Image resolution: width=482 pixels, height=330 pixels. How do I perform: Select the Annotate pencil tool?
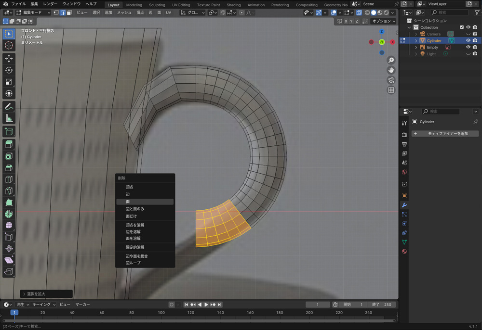9,106
